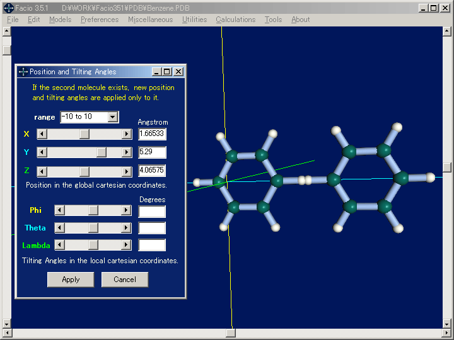Click the right vertical scrollbar thumb
Viewport: 454px width, 340px height.
tap(447, 167)
